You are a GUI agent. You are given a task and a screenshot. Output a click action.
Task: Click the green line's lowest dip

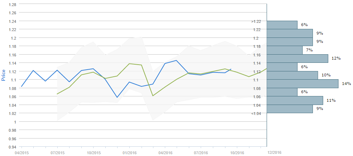click(153, 96)
